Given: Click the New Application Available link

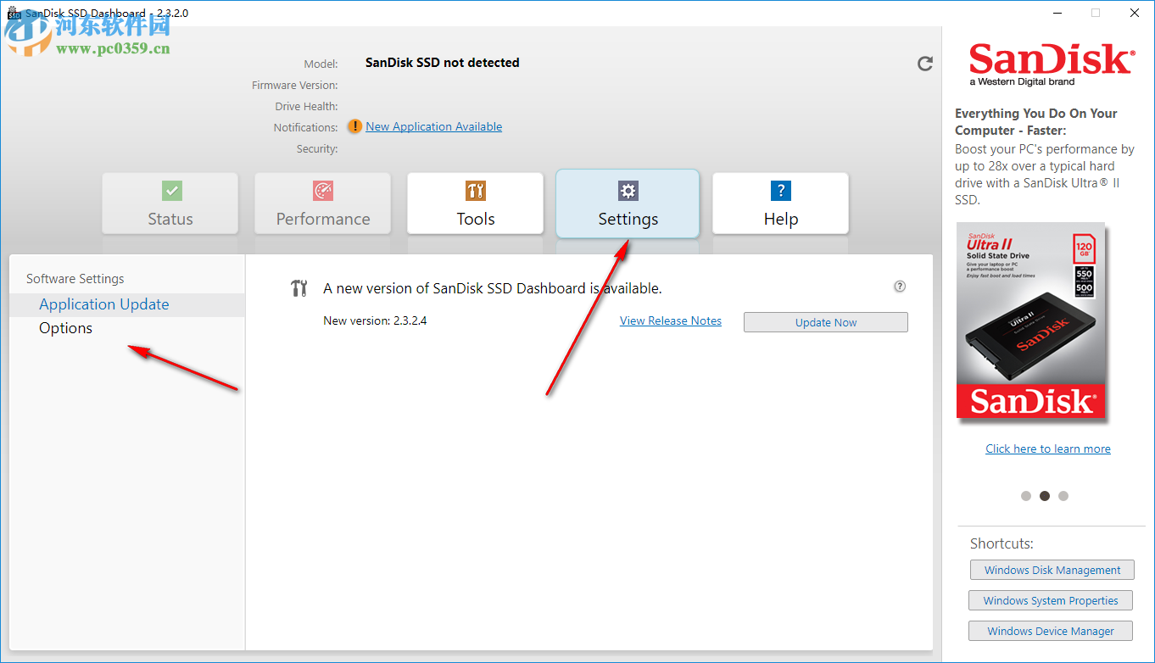Looking at the screenshot, I should (x=434, y=126).
